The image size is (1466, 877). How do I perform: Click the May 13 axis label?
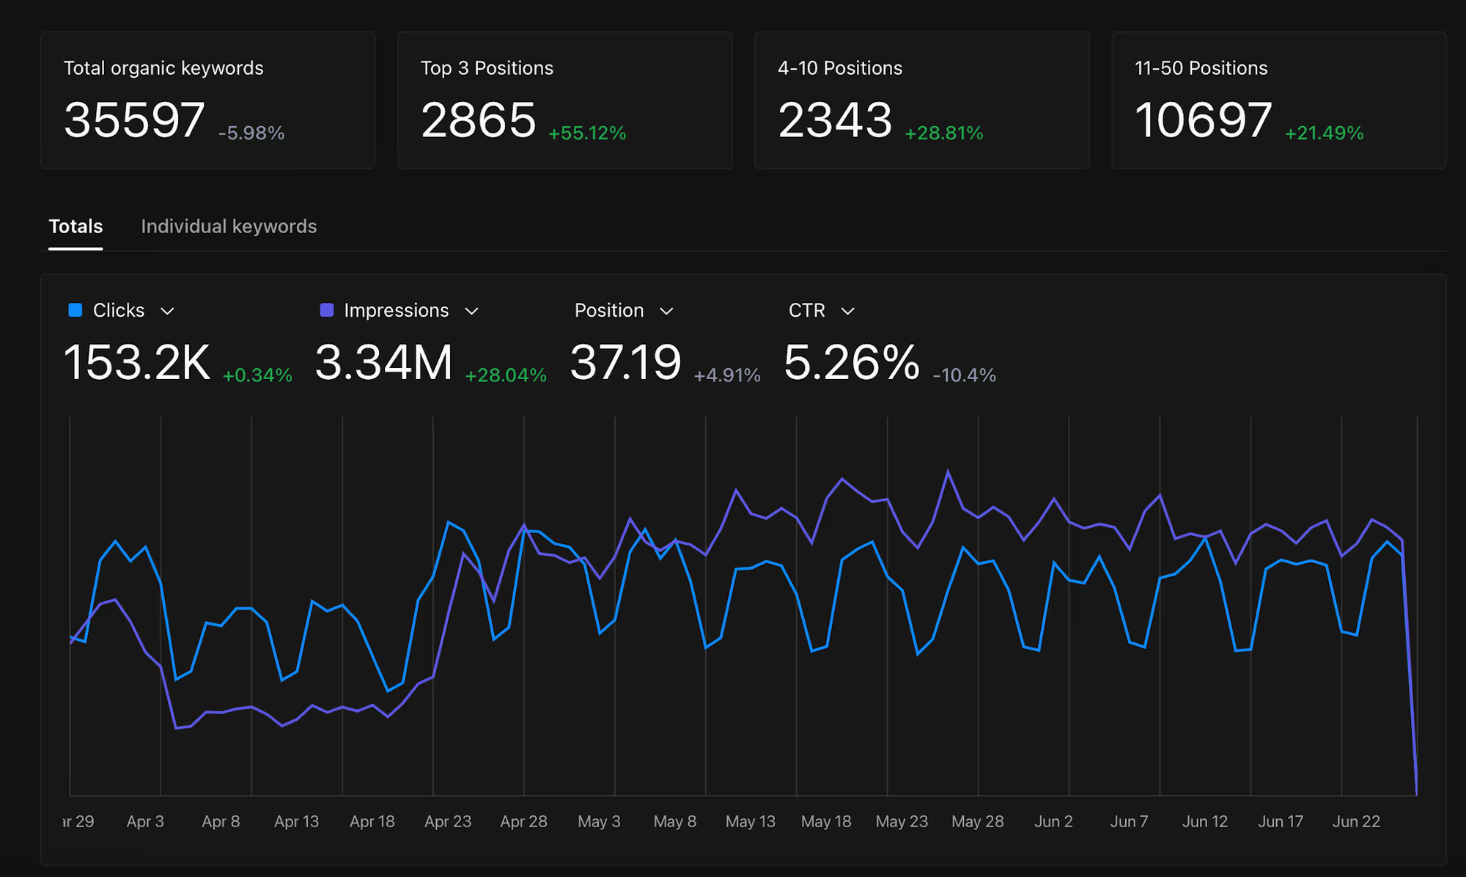[x=751, y=821]
